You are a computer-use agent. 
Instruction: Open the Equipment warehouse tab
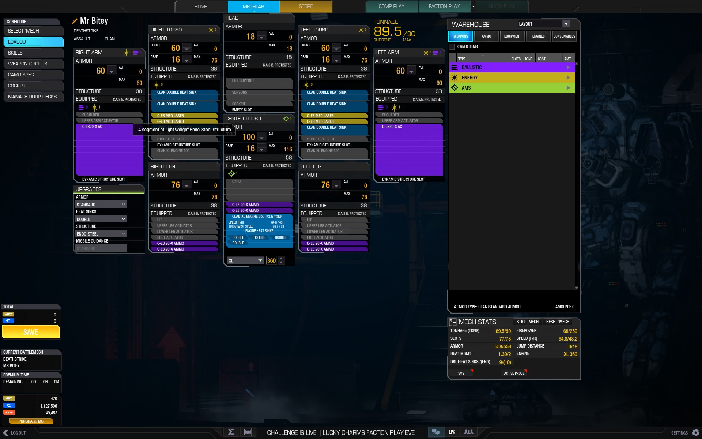pyautogui.click(x=512, y=36)
